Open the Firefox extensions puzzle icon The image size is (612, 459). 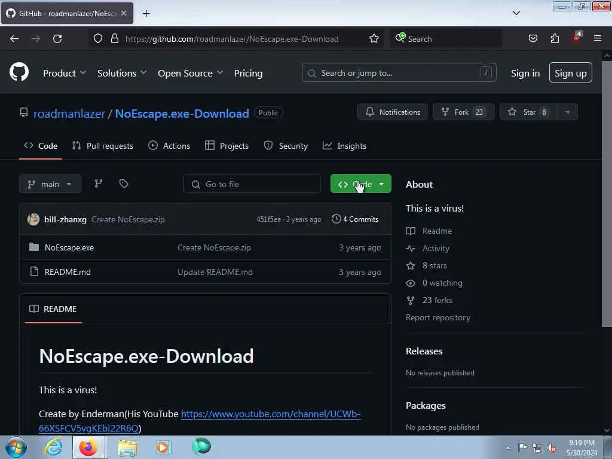click(x=555, y=38)
